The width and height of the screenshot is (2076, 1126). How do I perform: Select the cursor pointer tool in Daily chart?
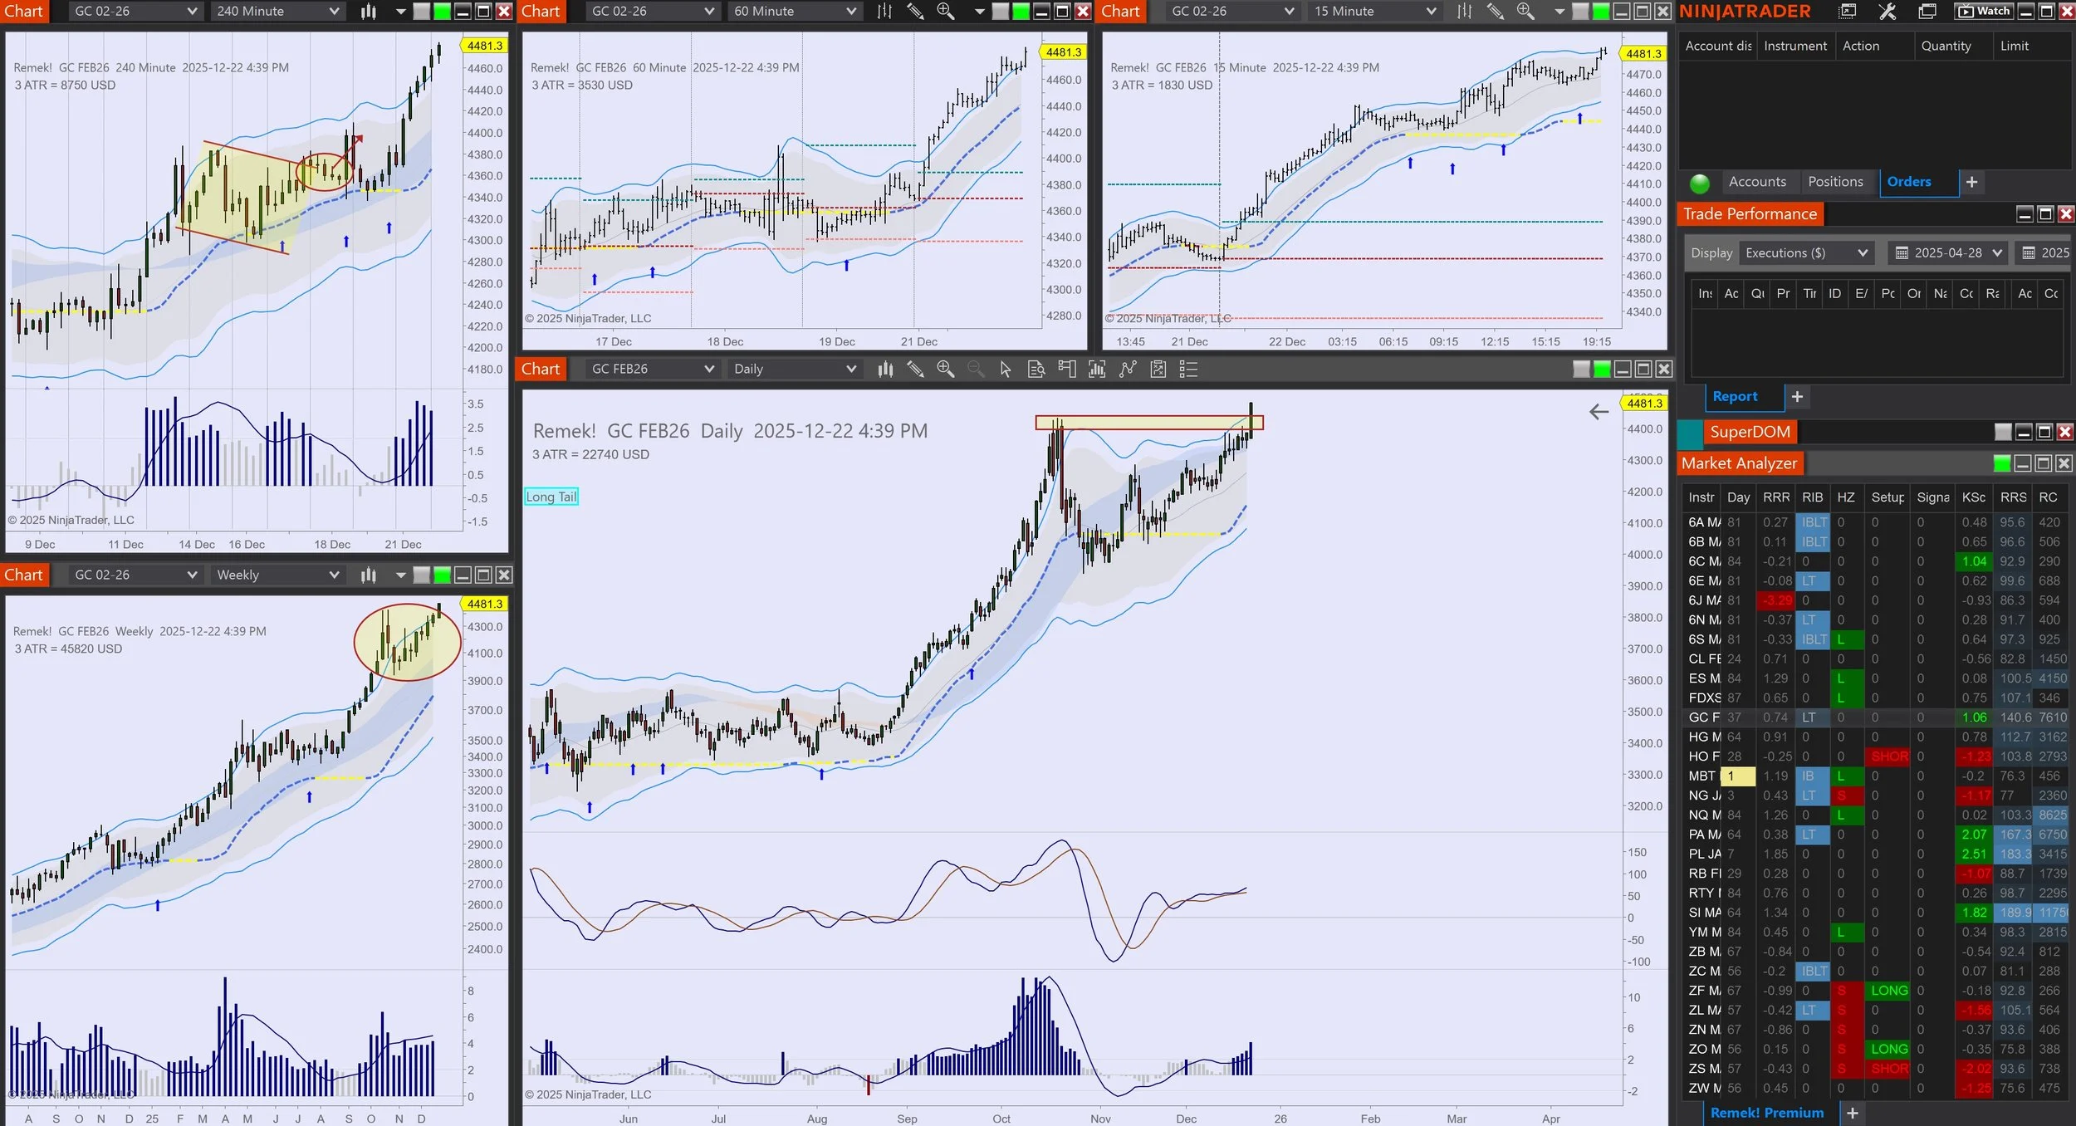point(1005,370)
